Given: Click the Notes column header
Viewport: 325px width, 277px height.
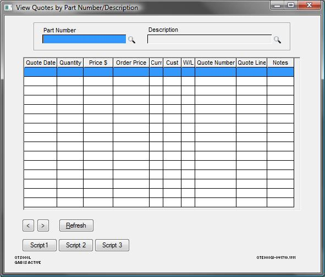Looking at the screenshot, I should 280,63.
